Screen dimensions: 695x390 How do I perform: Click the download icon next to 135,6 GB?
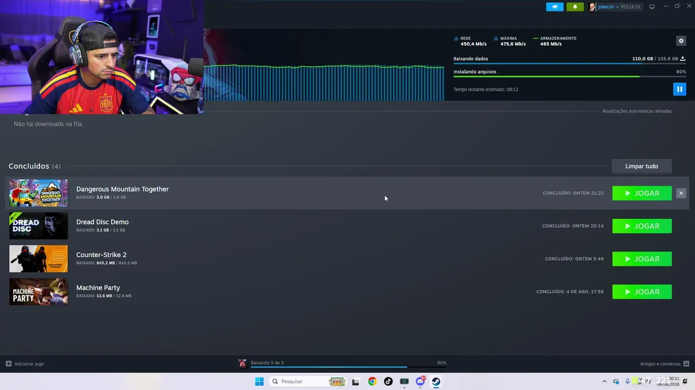click(683, 58)
